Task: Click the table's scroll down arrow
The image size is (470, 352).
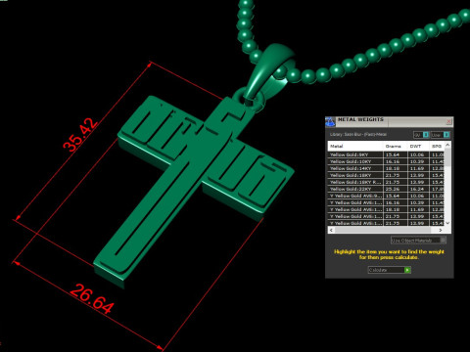Action: point(447,223)
